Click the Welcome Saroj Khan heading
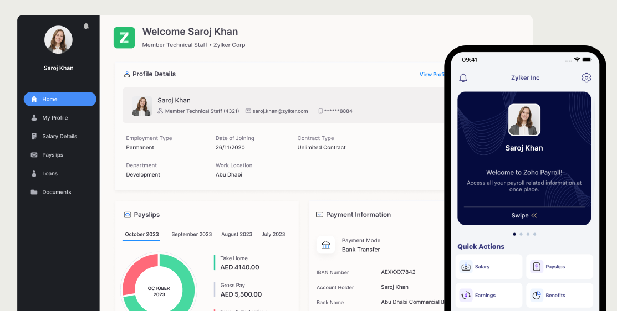Image resolution: width=617 pixels, height=311 pixels. pyautogui.click(x=190, y=32)
